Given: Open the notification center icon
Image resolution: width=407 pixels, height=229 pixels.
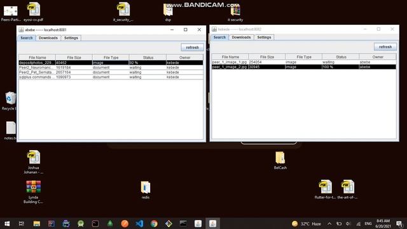Looking at the screenshot, I should [399, 223].
